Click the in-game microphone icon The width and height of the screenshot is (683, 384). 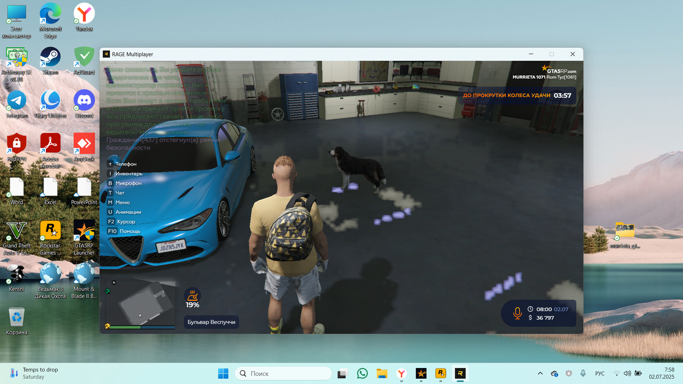tap(517, 313)
